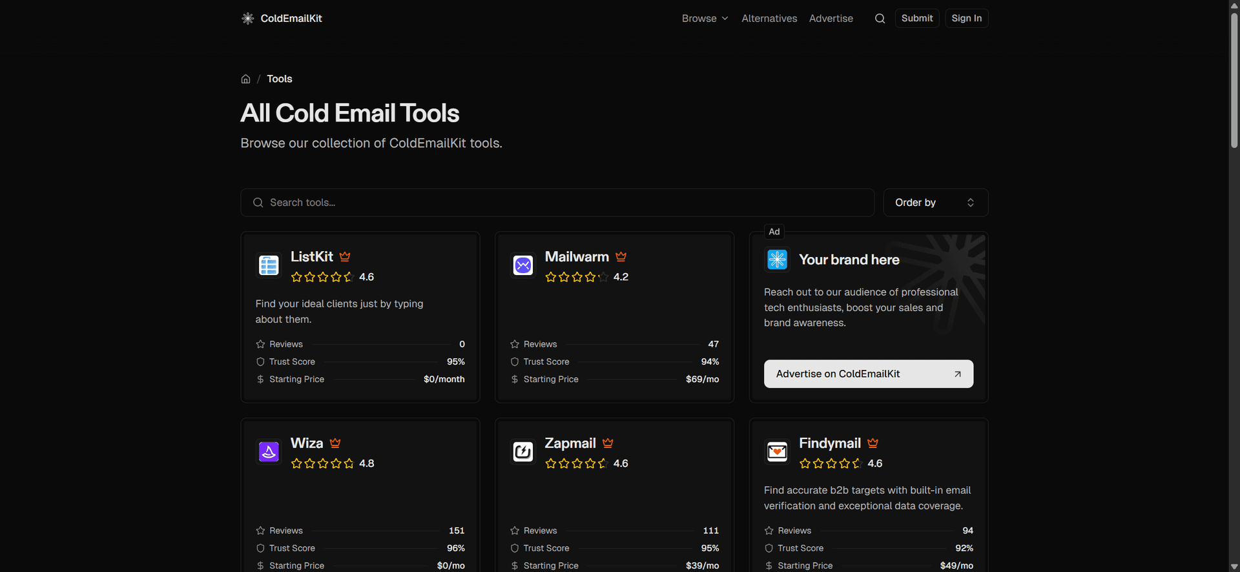Select the Wiza purple hat icon
The width and height of the screenshot is (1240, 572).
click(269, 452)
